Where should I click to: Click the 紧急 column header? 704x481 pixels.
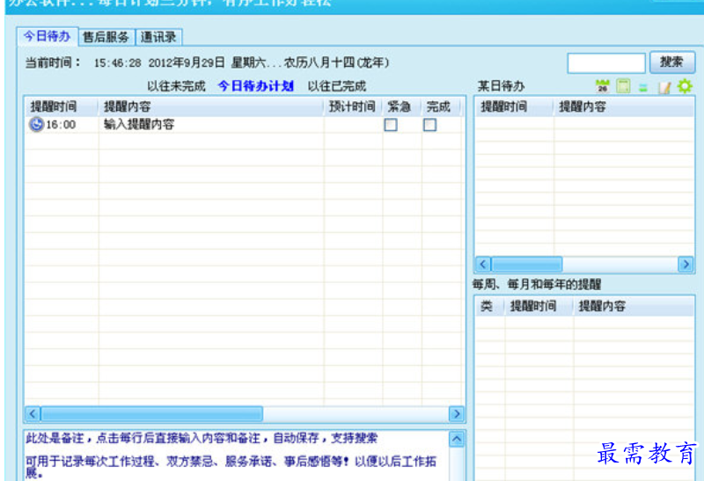(x=402, y=106)
